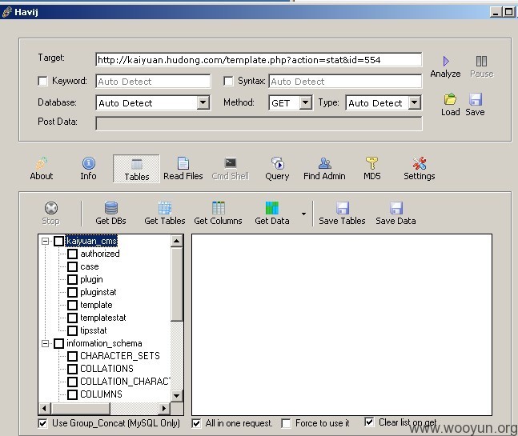518x436 pixels.
Task: Click the tree horizontal scroll left arrow
Action: tap(45, 409)
